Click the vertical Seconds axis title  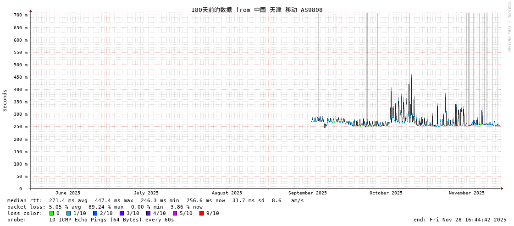(x=5, y=100)
